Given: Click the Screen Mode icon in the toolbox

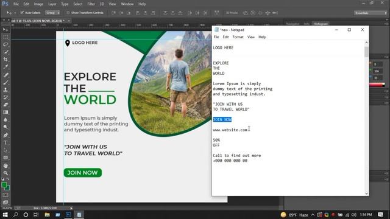Looking at the screenshot, I should (x=5, y=202).
